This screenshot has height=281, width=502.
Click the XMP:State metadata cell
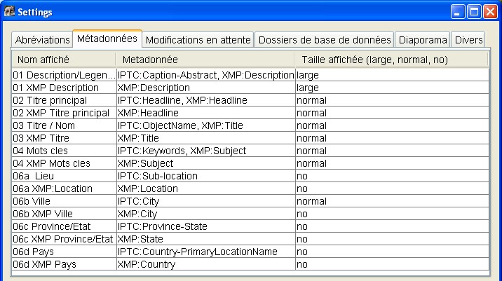coord(206,239)
